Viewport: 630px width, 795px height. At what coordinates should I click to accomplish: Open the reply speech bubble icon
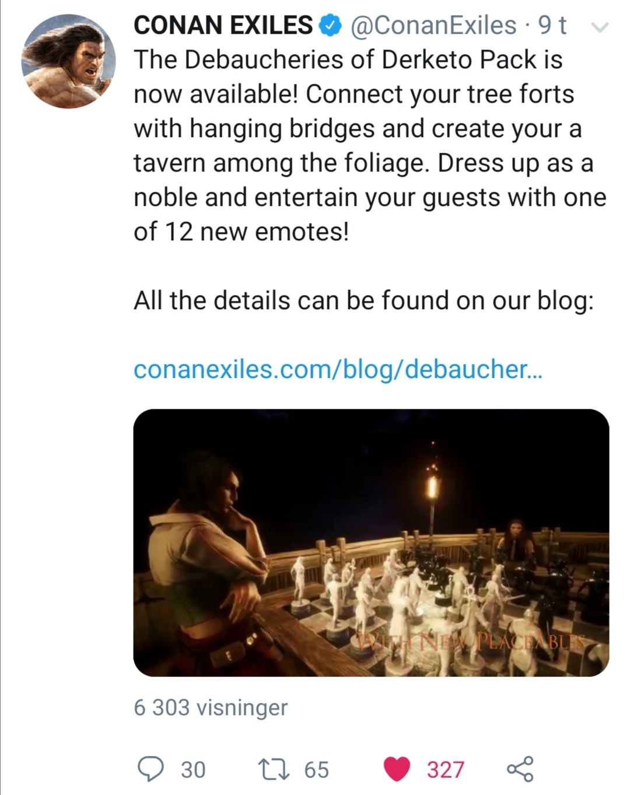(152, 769)
